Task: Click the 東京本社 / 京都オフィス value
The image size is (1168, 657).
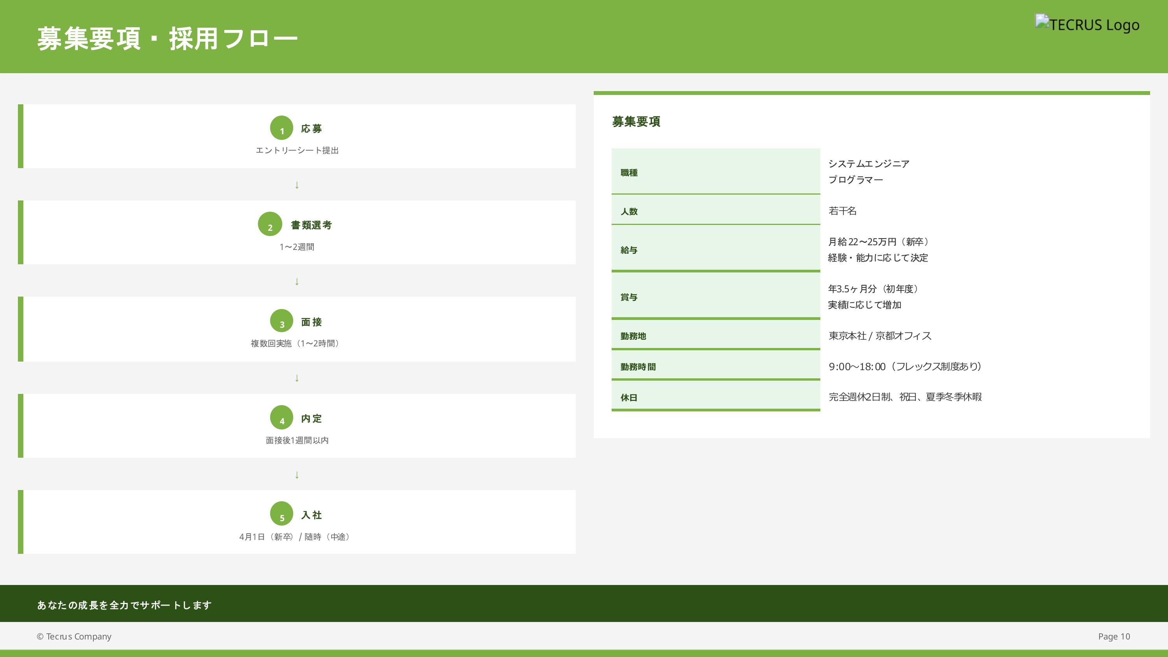Action: pyautogui.click(x=880, y=336)
